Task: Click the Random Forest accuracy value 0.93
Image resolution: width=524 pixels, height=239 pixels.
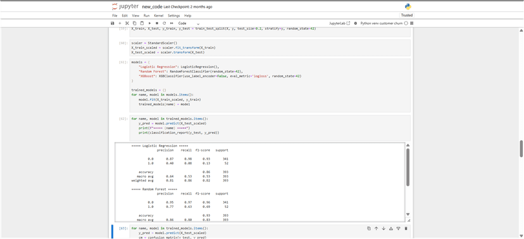Action: pyautogui.click(x=206, y=216)
